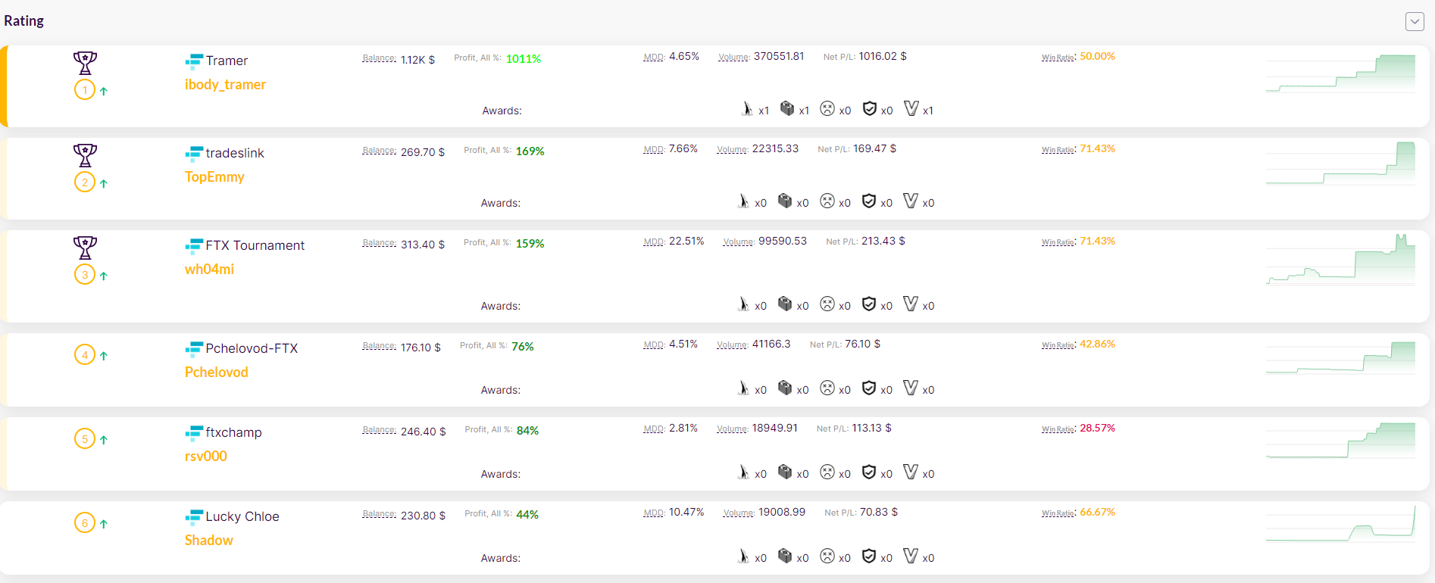Collapse the Rating panel with chevron button
Viewport: 1435px width, 583px height.
tap(1414, 22)
